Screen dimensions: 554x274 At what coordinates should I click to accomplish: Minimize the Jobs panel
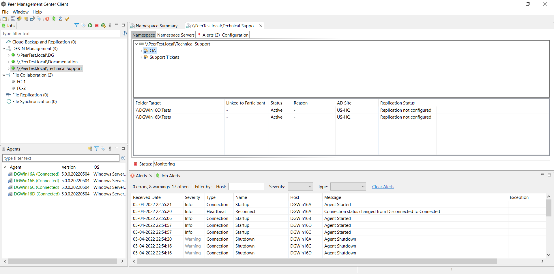point(117,25)
